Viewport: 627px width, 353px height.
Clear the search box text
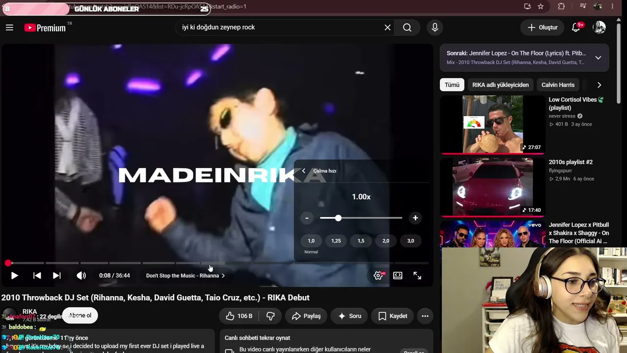point(387,27)
